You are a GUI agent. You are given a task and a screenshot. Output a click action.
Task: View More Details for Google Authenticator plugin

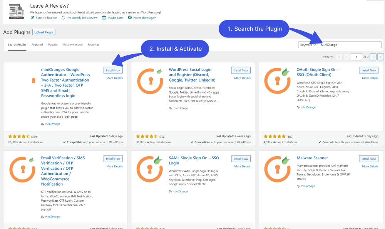coord(114,78)
